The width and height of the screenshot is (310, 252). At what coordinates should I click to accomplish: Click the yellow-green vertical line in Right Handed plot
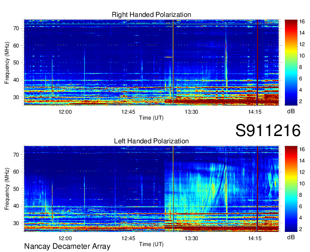173,63
